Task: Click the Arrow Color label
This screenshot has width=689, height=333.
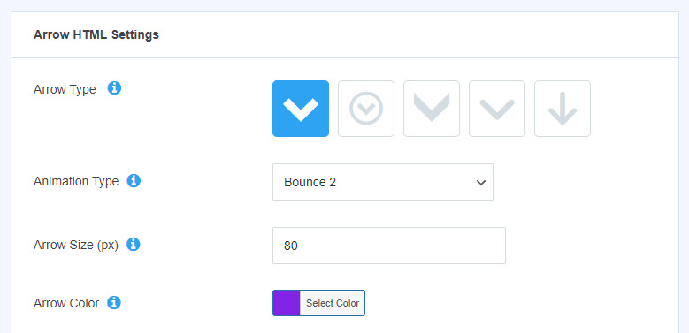Action: [x=66, y=303]
